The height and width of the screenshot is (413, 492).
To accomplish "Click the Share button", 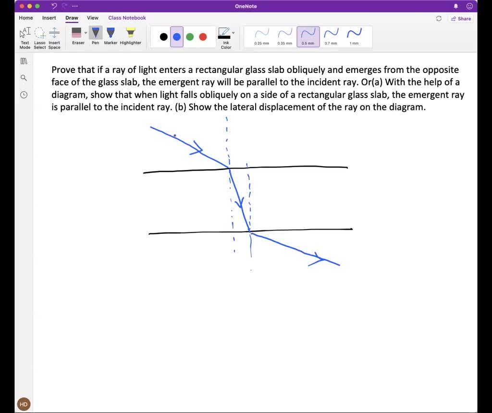I will point(460,18).
